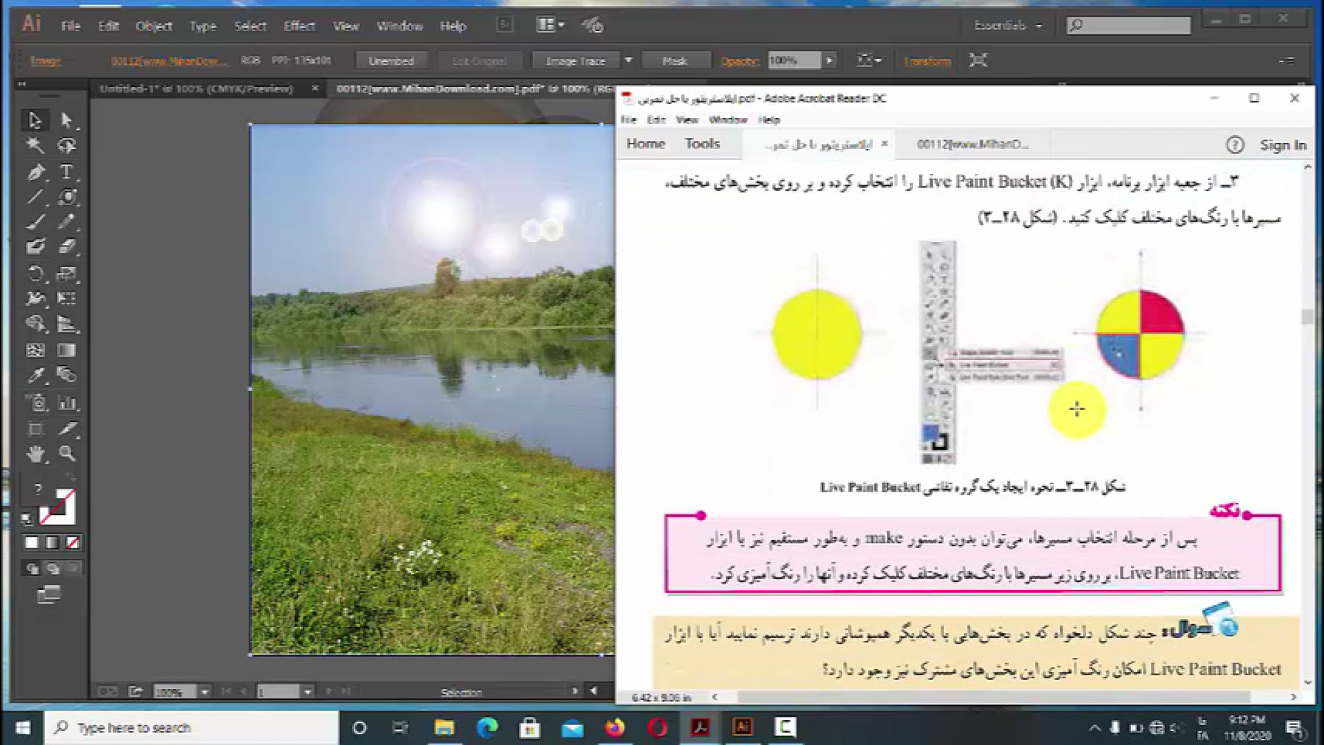Open Acrobat help question-mark button

[1234, 145]
